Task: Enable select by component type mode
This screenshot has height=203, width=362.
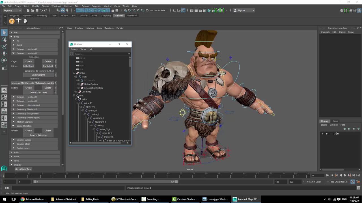Action: coord(67,10)
